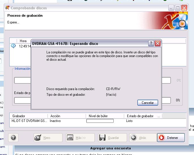Click the CD-R/RW required disc value
The image size is (194, 155).
pos(113,89)
